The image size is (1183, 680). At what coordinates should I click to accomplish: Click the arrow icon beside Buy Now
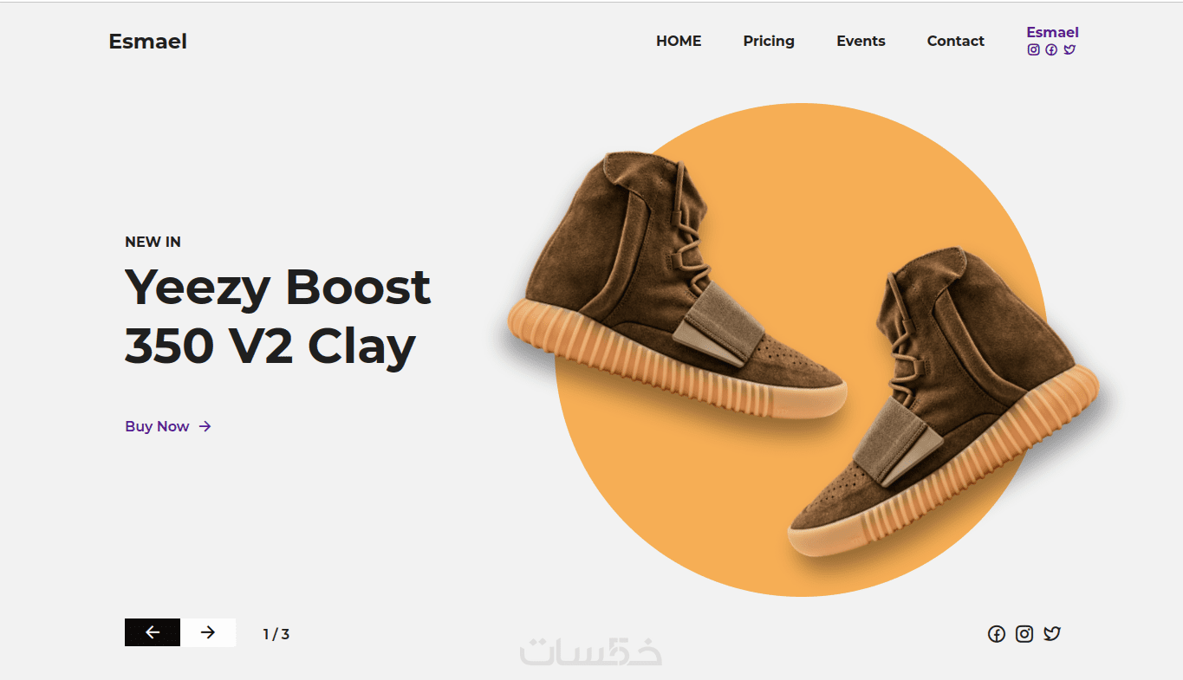205,426
